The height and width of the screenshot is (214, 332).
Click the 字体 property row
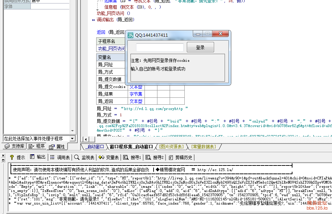(16, 6)
